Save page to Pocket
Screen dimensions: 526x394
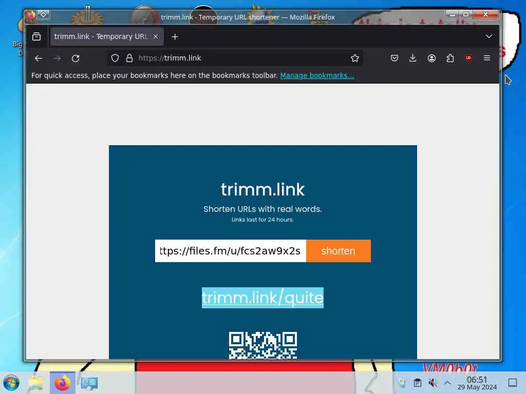(x=394, y=58)
